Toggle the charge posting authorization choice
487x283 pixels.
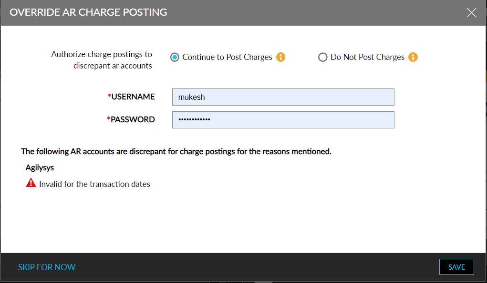[x=322, y=57]
